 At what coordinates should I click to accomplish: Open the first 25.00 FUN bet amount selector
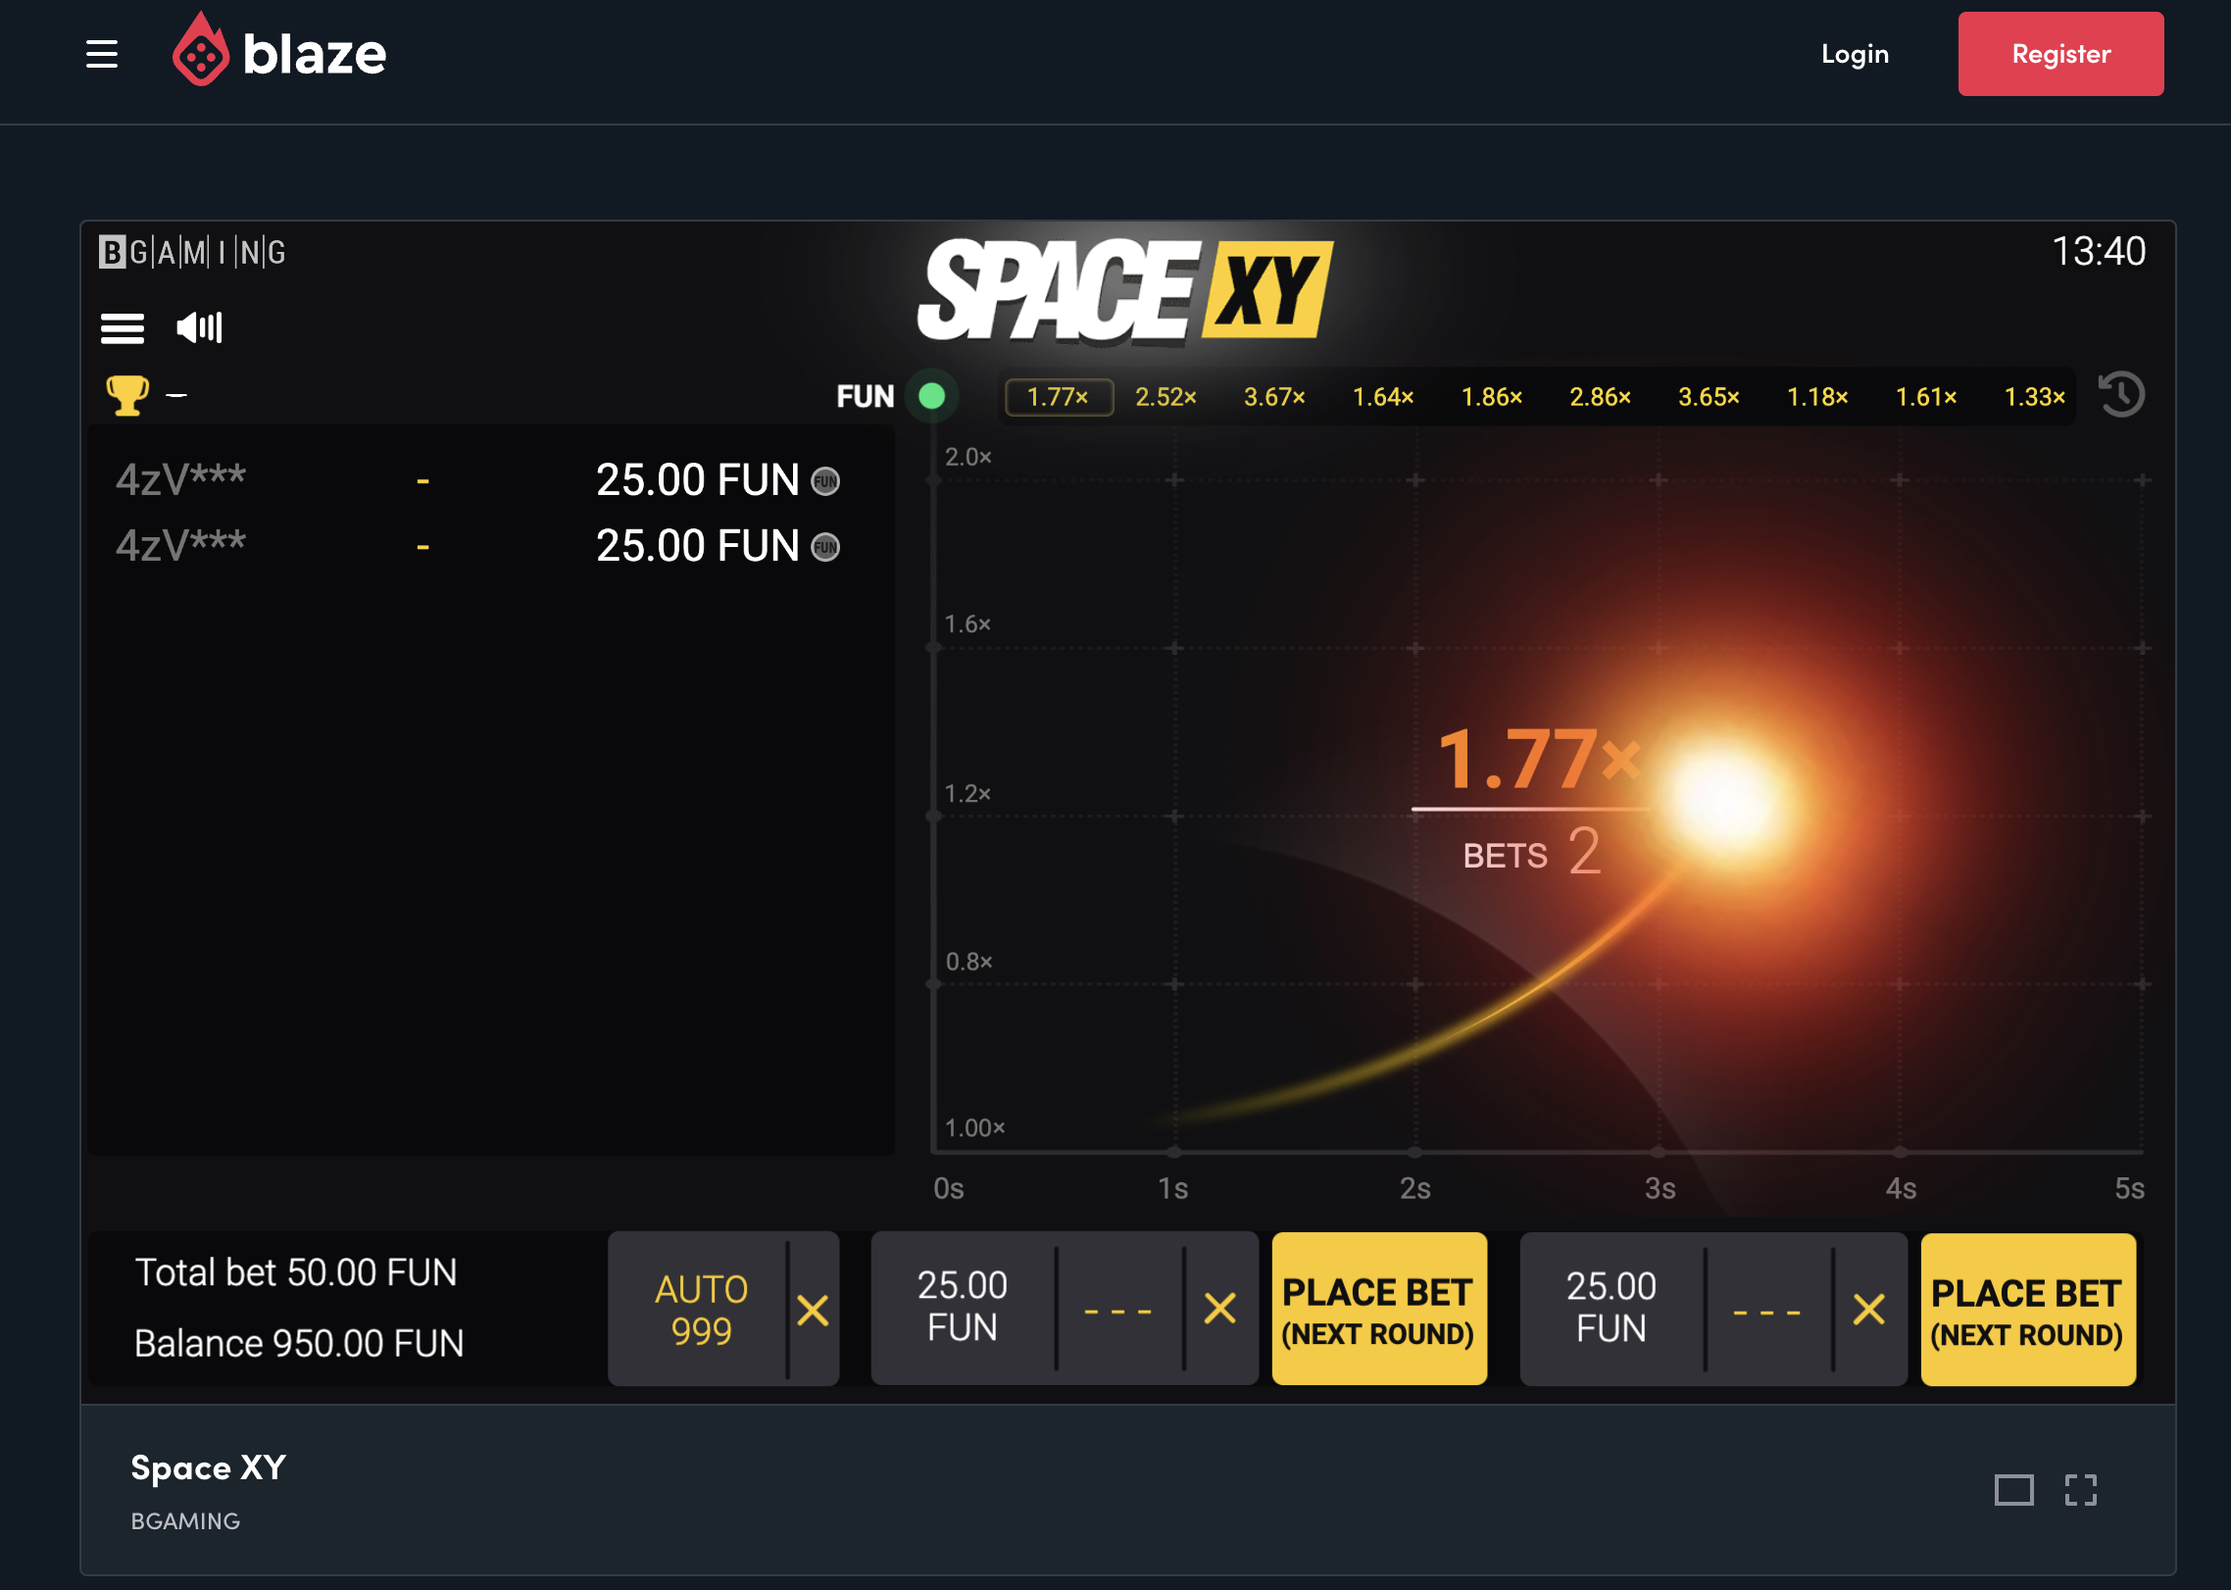(x=962, y=1307)
